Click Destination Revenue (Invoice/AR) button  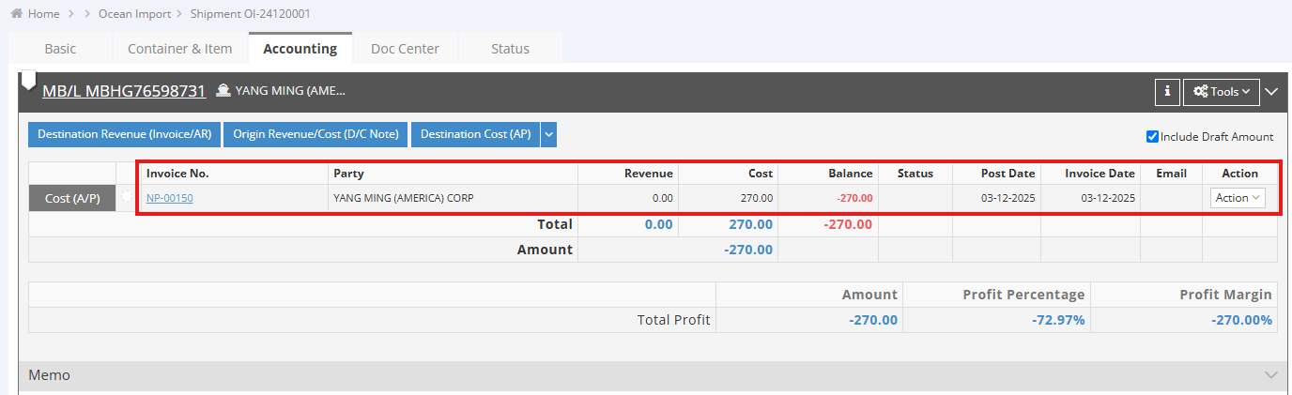pos(124,134)
